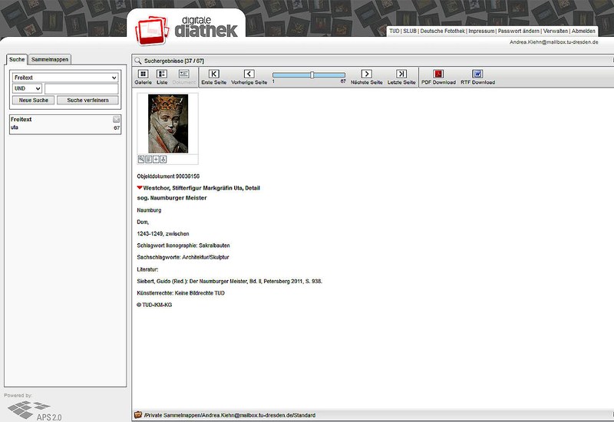Screen dimensions: 614x422
Task: Go to Erste Seite
Action: (214, 76)
